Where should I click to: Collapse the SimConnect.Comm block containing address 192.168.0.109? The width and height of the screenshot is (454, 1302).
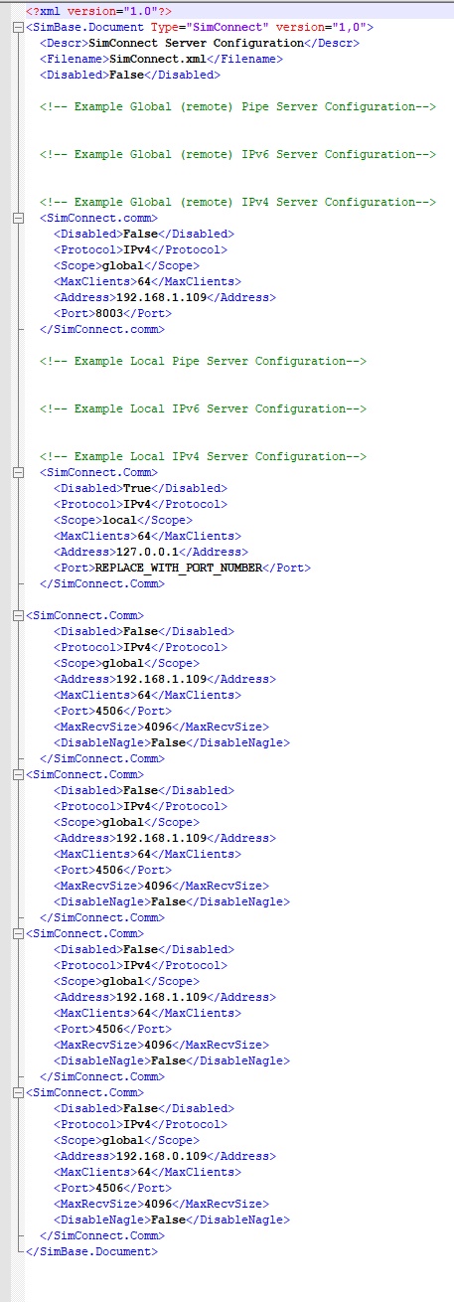pos(19,1092)
